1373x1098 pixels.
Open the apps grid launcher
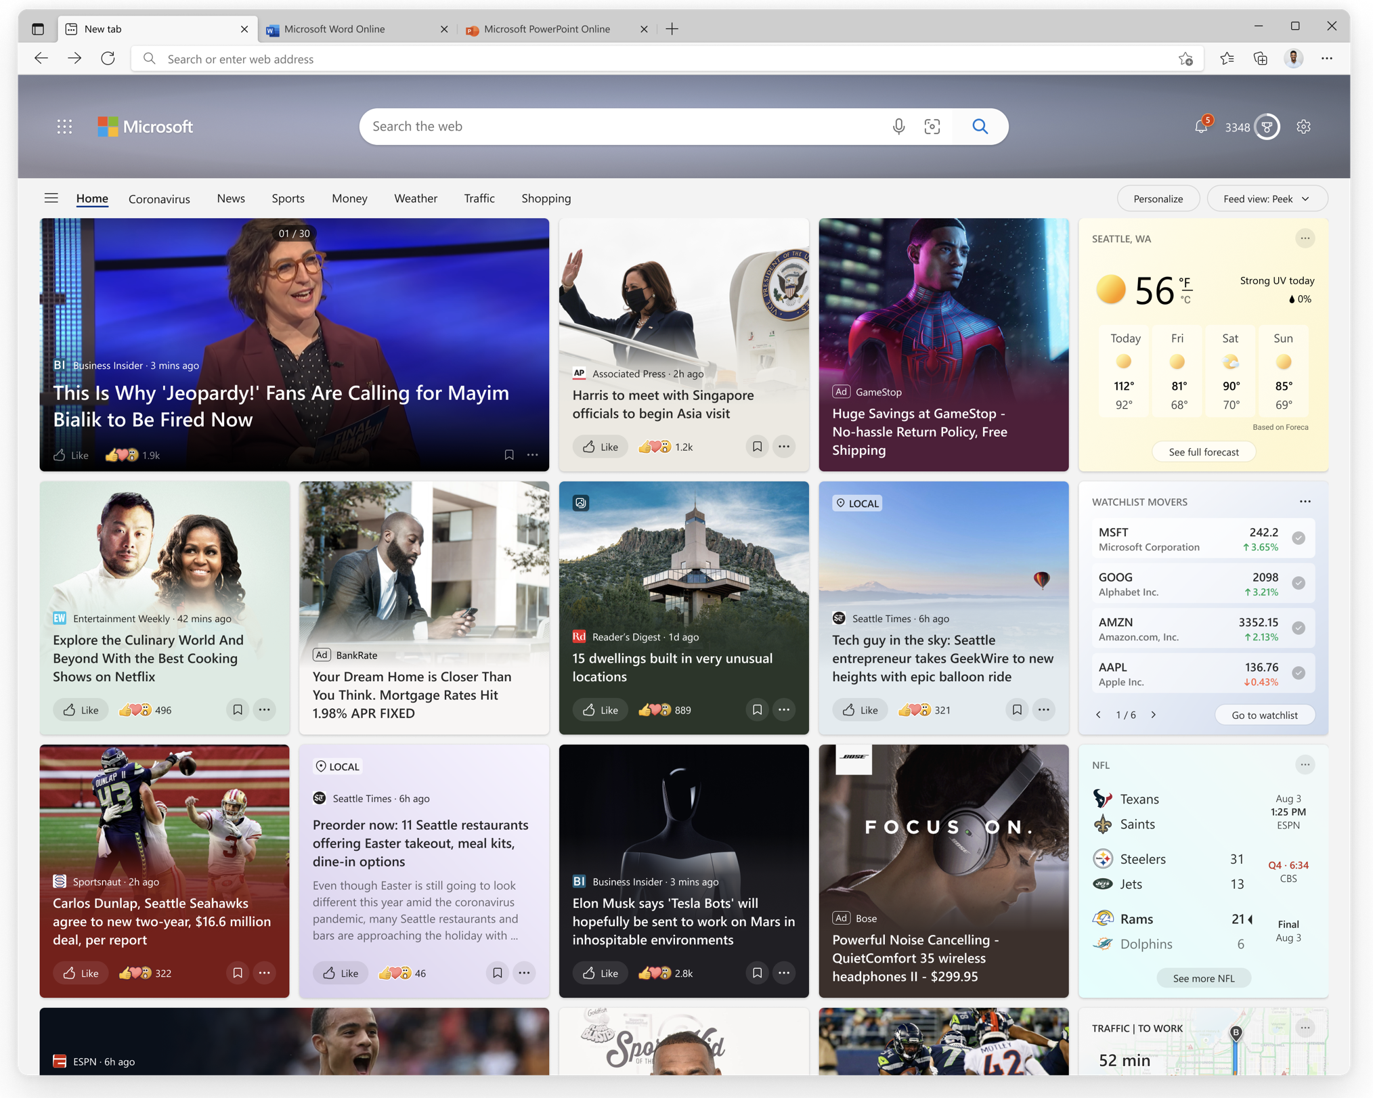pos(64,127)
